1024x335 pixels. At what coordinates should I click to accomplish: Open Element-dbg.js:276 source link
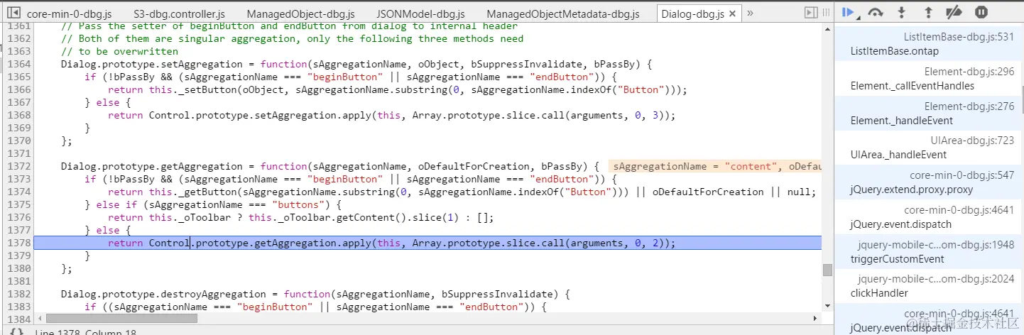point(969,106)
